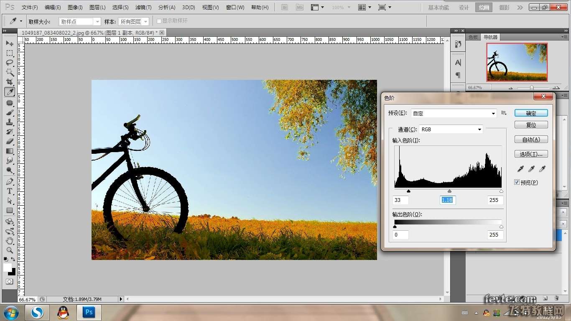Open the Image menu

pos(75,8)
